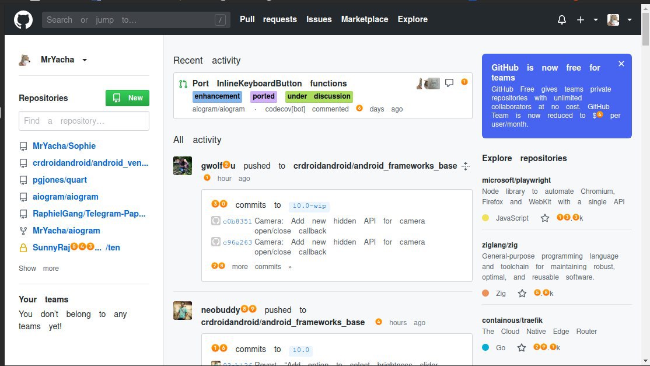The width and height of the screenshot is (650, 366).
Task: Click the pull request icon in Recent activity
Action: pyautogui.click(x=183, y=84)
